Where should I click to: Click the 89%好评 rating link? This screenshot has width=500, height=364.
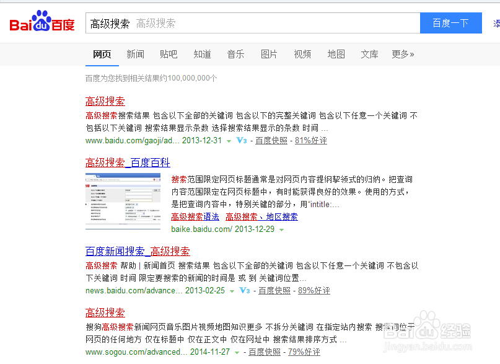314,291
